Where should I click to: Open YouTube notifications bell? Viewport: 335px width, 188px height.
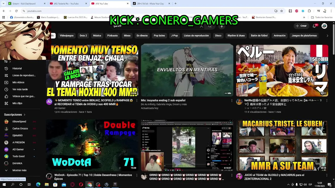tap(314, 26)
